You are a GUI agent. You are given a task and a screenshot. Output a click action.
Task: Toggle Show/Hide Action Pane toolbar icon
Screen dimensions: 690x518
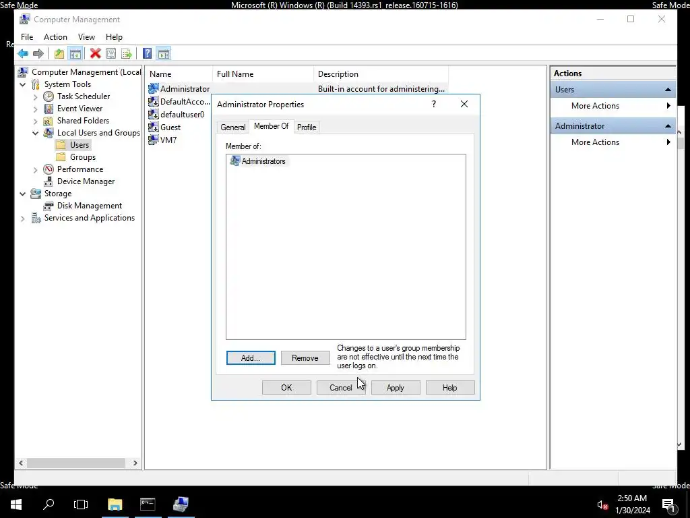coord(163,54)
